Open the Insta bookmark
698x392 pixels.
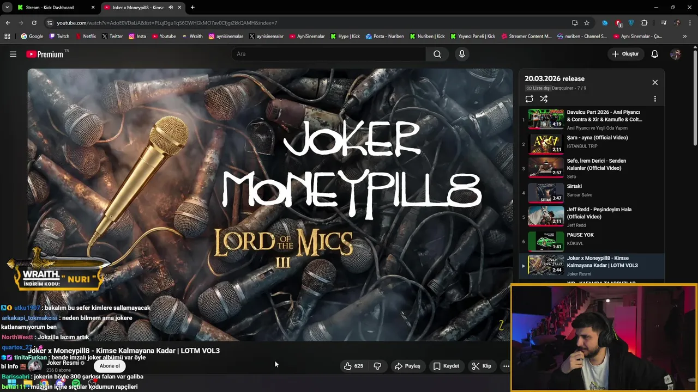tap(137, 36)
